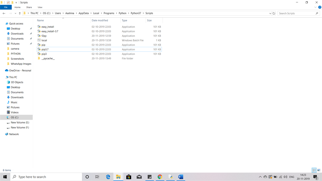Switch to Details view layout

[314, 170]
